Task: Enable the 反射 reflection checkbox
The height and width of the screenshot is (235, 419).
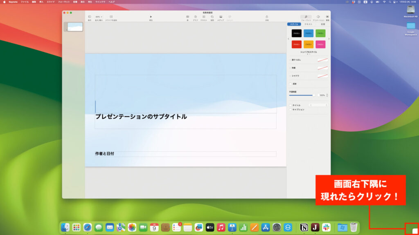Action: point(291,84)
